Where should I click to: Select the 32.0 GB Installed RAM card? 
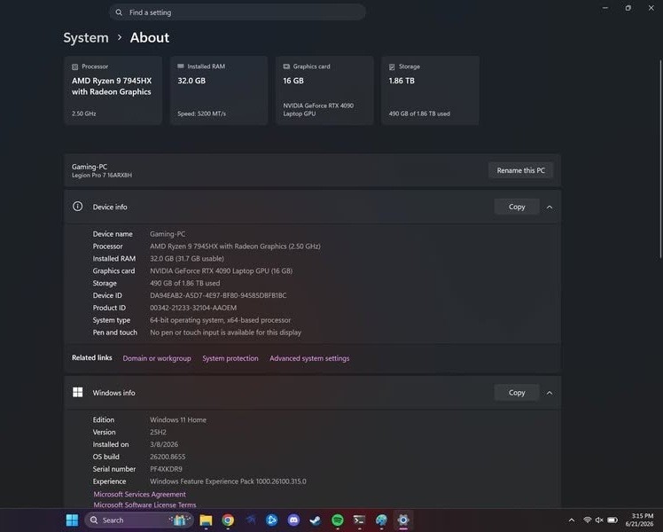pos(219,90)
